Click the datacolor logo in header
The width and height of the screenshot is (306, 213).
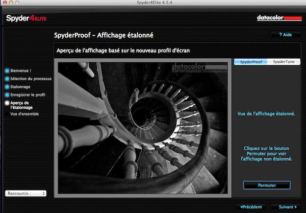pos(279,18)
